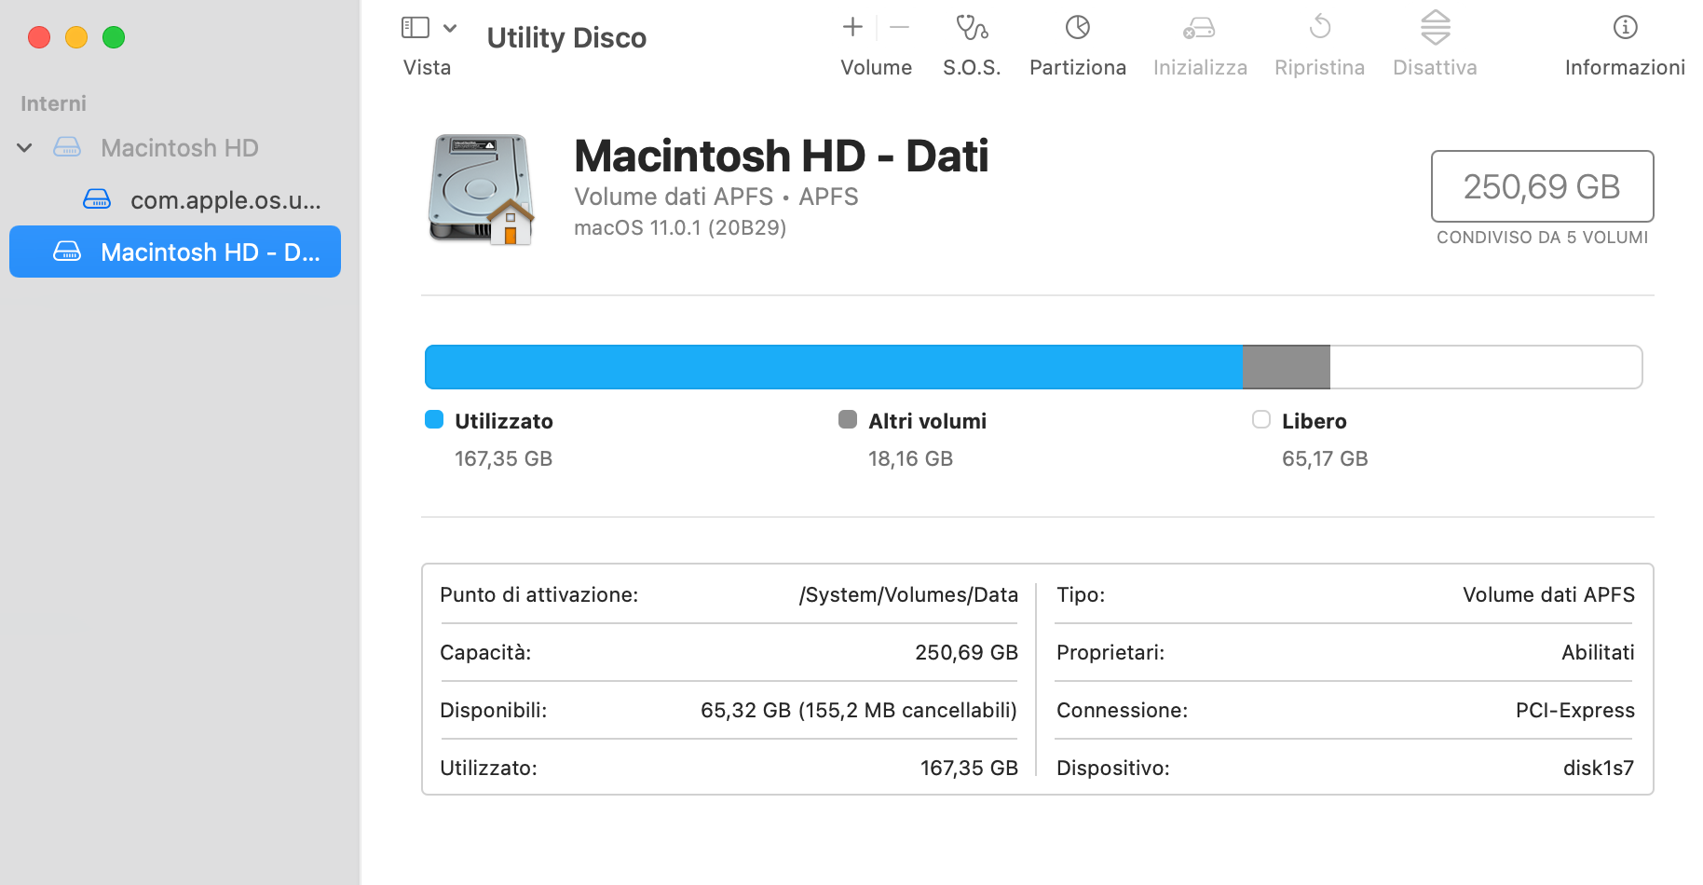Click the blue Utilizzato usage bar segment
The image size is (1703, 885).
point(834,367)
